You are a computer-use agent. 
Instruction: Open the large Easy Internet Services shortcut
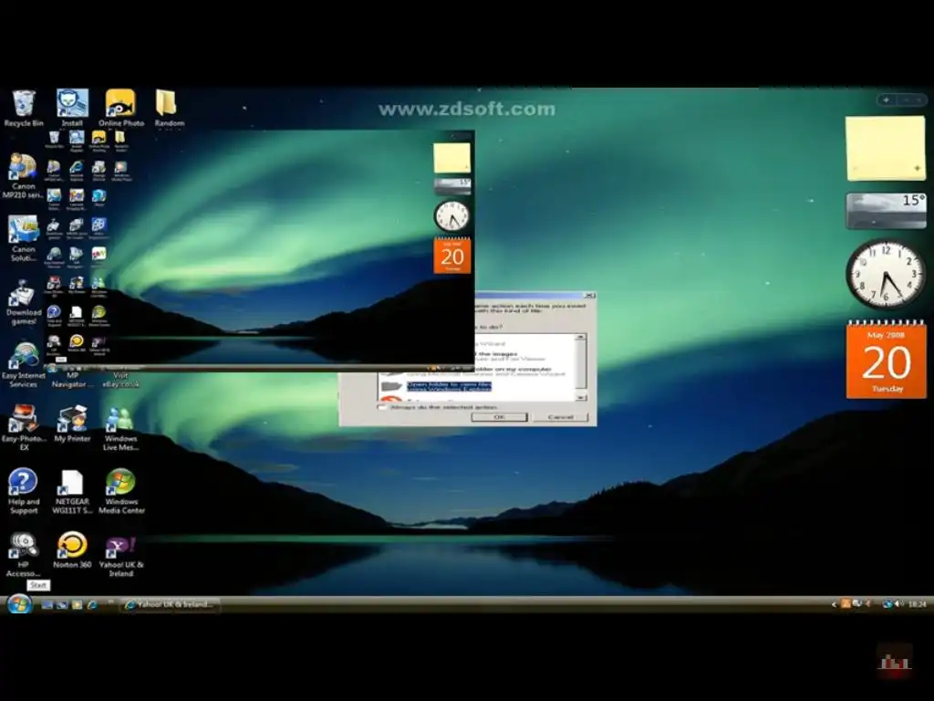pos(24,365)
